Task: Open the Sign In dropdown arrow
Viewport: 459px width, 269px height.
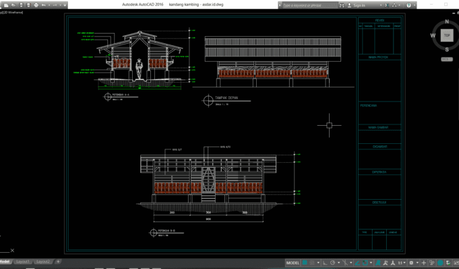Action: [x=381, y=5]
